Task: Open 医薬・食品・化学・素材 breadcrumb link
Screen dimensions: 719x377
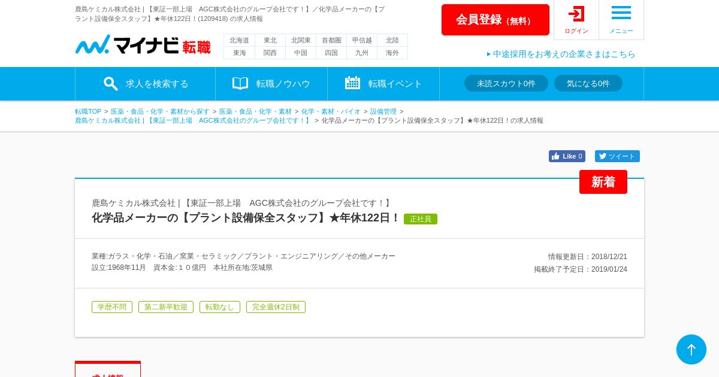Action: 255,111
